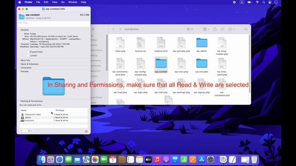The image size is (296, 166).
Task: Click the Share icon in Finder toolbar
Action: click(215, 29)
